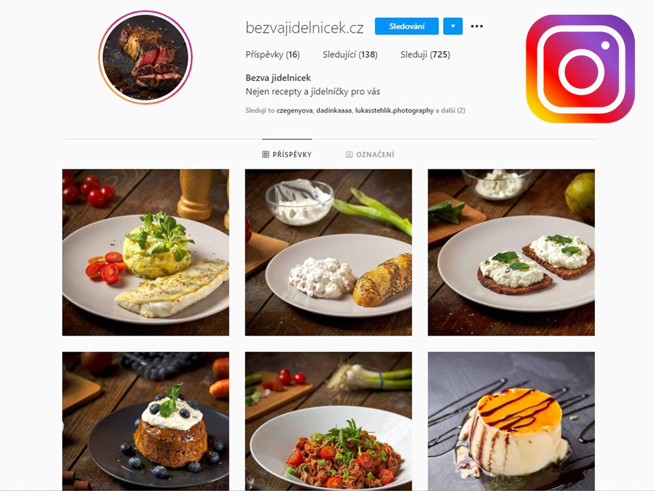
Task: Expand the blue dropdown arrow next to Sledování
Action: (x=453, y=26)
